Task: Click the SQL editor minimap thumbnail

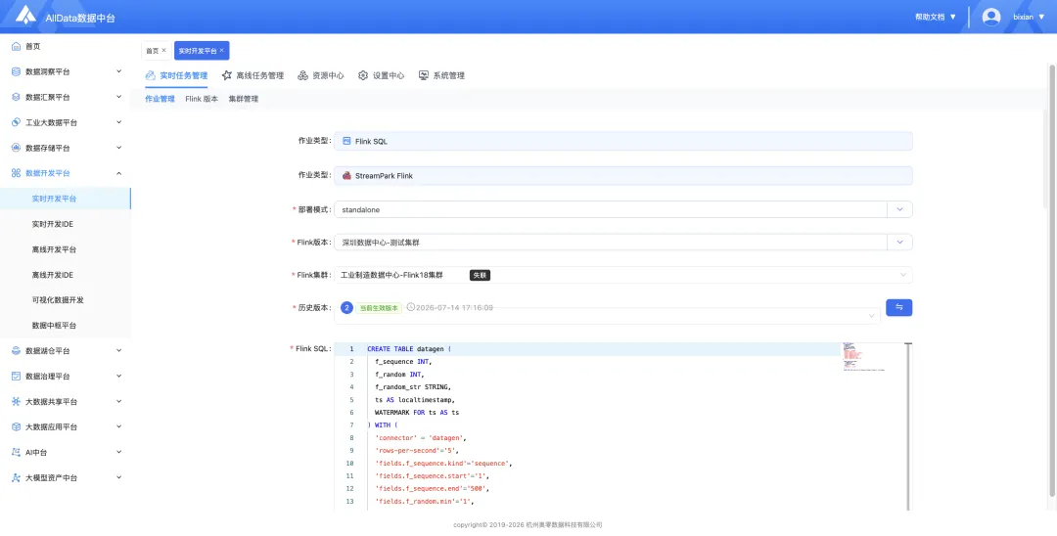Action: (863, 357)
